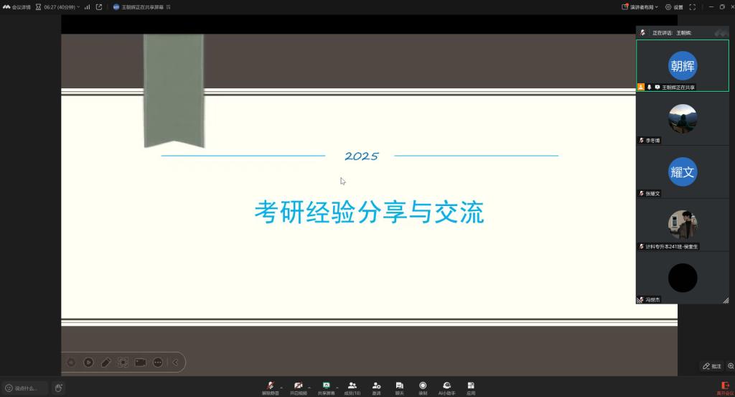Viewport: 735px width, 397px height.
Task: Open the 聊天 chat panel
Action: point(399,386)
